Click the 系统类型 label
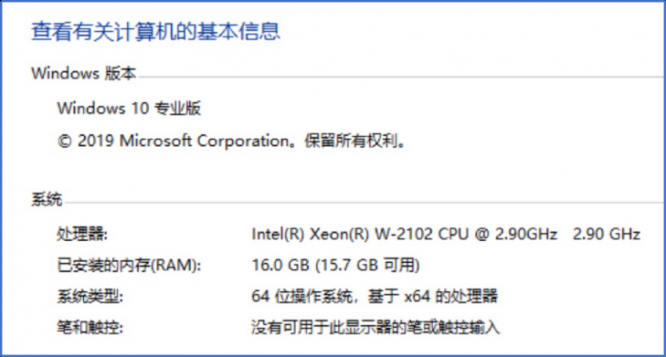The image size is (666, 357). [x=90, y=297]
